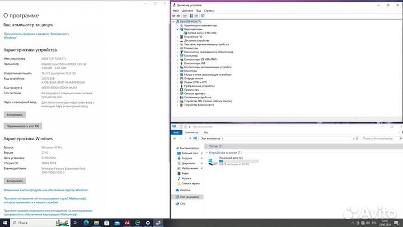Select Порты (COM и LPT) category
Screen dimensions: 403x227
[x=195, y=82]
